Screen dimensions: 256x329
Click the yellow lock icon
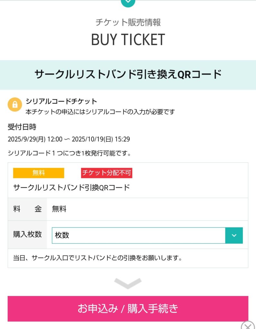(x=15, y=104)
